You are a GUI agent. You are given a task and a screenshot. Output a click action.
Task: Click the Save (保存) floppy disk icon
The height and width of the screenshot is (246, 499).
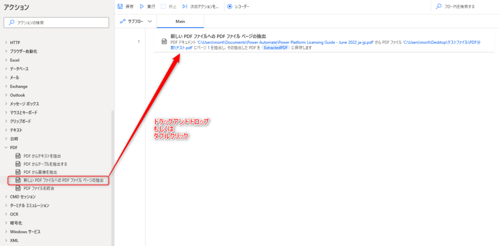[120, 7]
